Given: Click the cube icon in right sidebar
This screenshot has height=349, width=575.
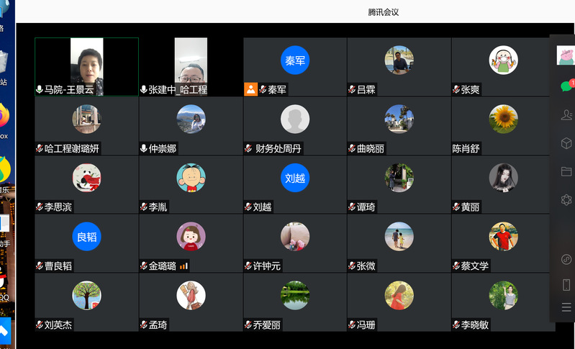Looking at the screenshot, I should tap(566, 143).
